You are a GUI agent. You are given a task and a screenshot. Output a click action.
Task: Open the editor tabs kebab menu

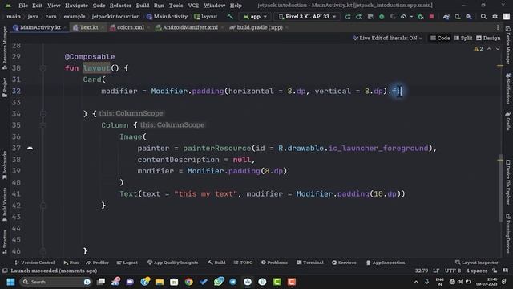coord(498,27)
